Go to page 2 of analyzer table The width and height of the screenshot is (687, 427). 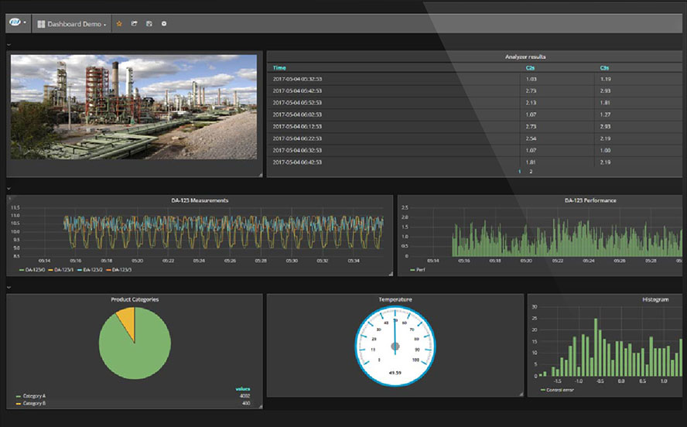point(531,172)
